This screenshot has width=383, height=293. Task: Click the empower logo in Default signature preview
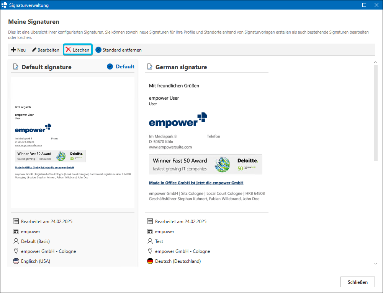coord(33,128)
